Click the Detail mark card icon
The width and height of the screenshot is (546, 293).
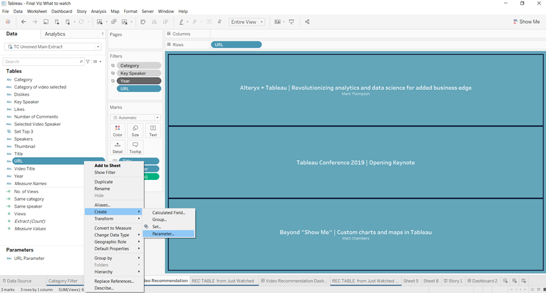tap(117, 147)
